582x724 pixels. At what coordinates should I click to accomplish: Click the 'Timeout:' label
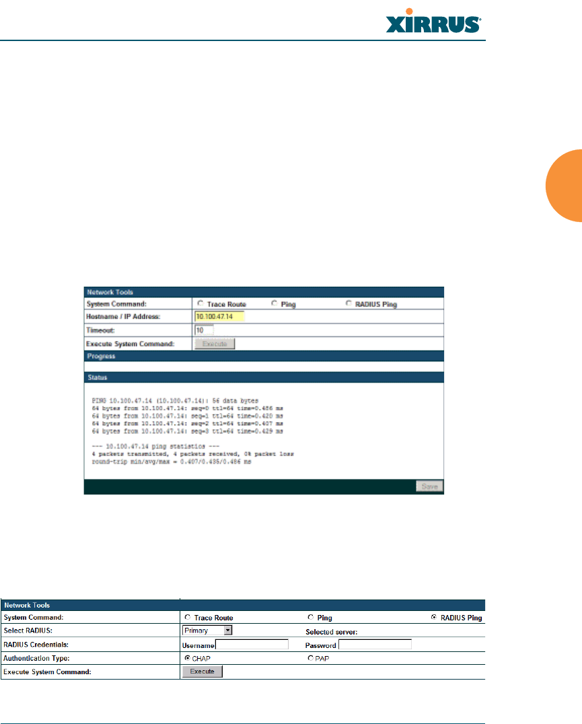click(100, 330)
